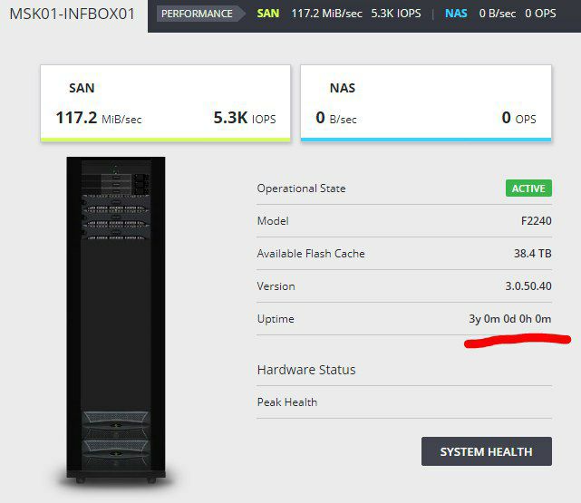
Task: Click the NAS label in top bar
Action: pyautogui.click(x=456, y=14)
